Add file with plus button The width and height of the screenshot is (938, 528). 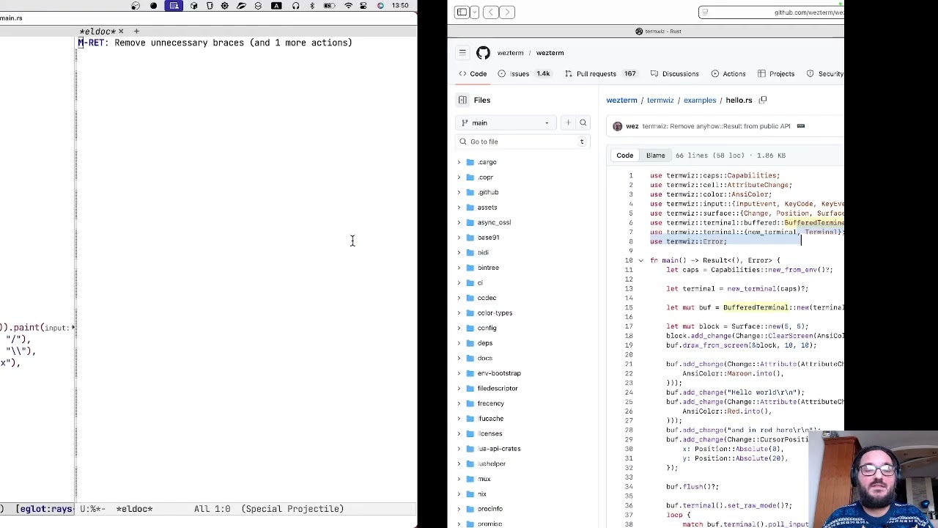[x=568, y=123]
